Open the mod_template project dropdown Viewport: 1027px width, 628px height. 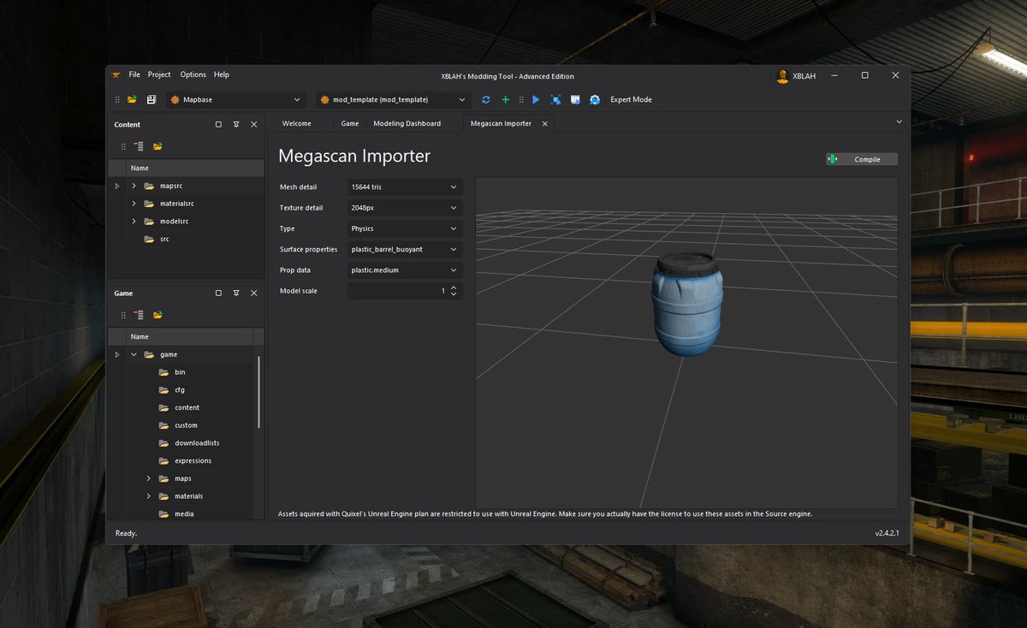[393, 100]
